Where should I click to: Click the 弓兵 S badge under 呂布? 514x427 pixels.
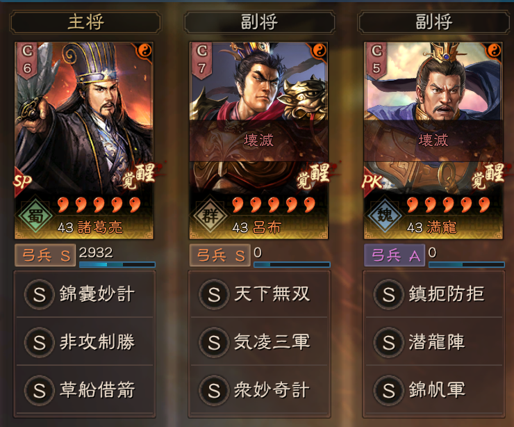point(220,255)
